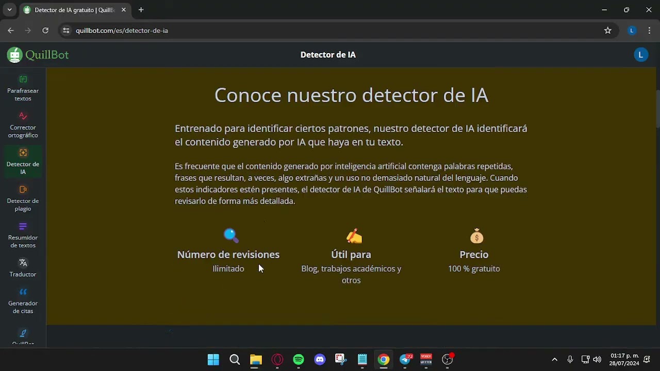This screenshot has width=660, height=371.
Task: Close the Detector de IA tab
Action: [124, 10]
